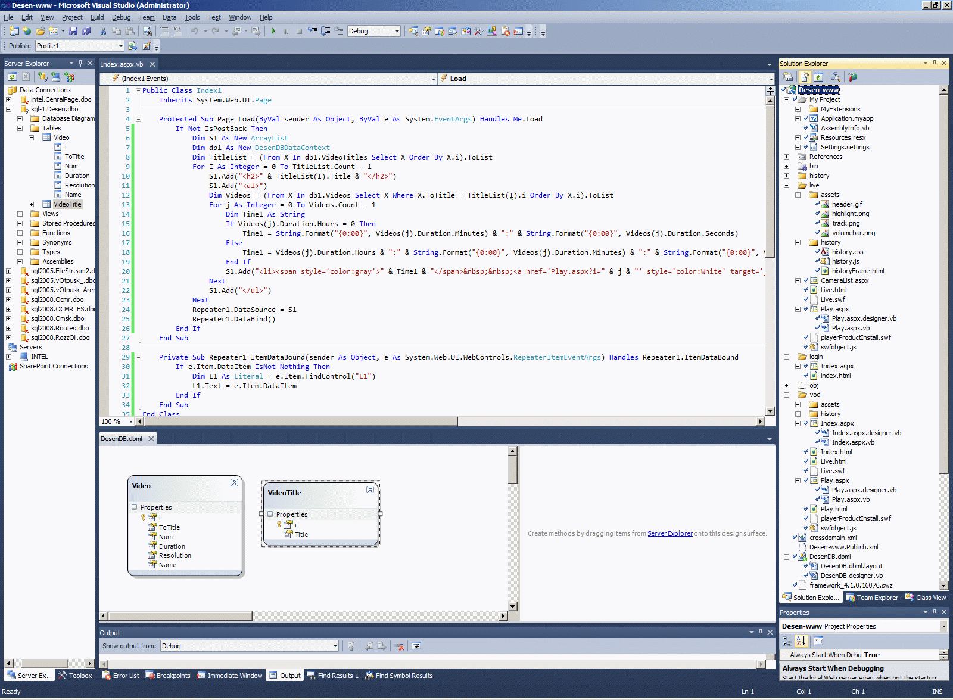Switch to the Error List tab
The image size is (953, 700).
pyautogui.click(x=120, y=676)
